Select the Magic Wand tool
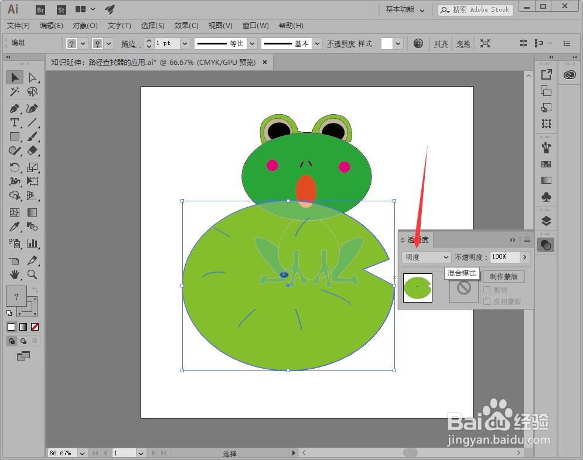 (x=15, y=92)
